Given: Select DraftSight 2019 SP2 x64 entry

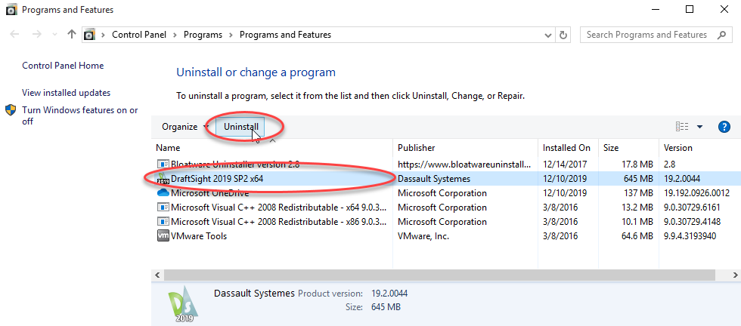Looking at the screenshot, I should 217,179.
